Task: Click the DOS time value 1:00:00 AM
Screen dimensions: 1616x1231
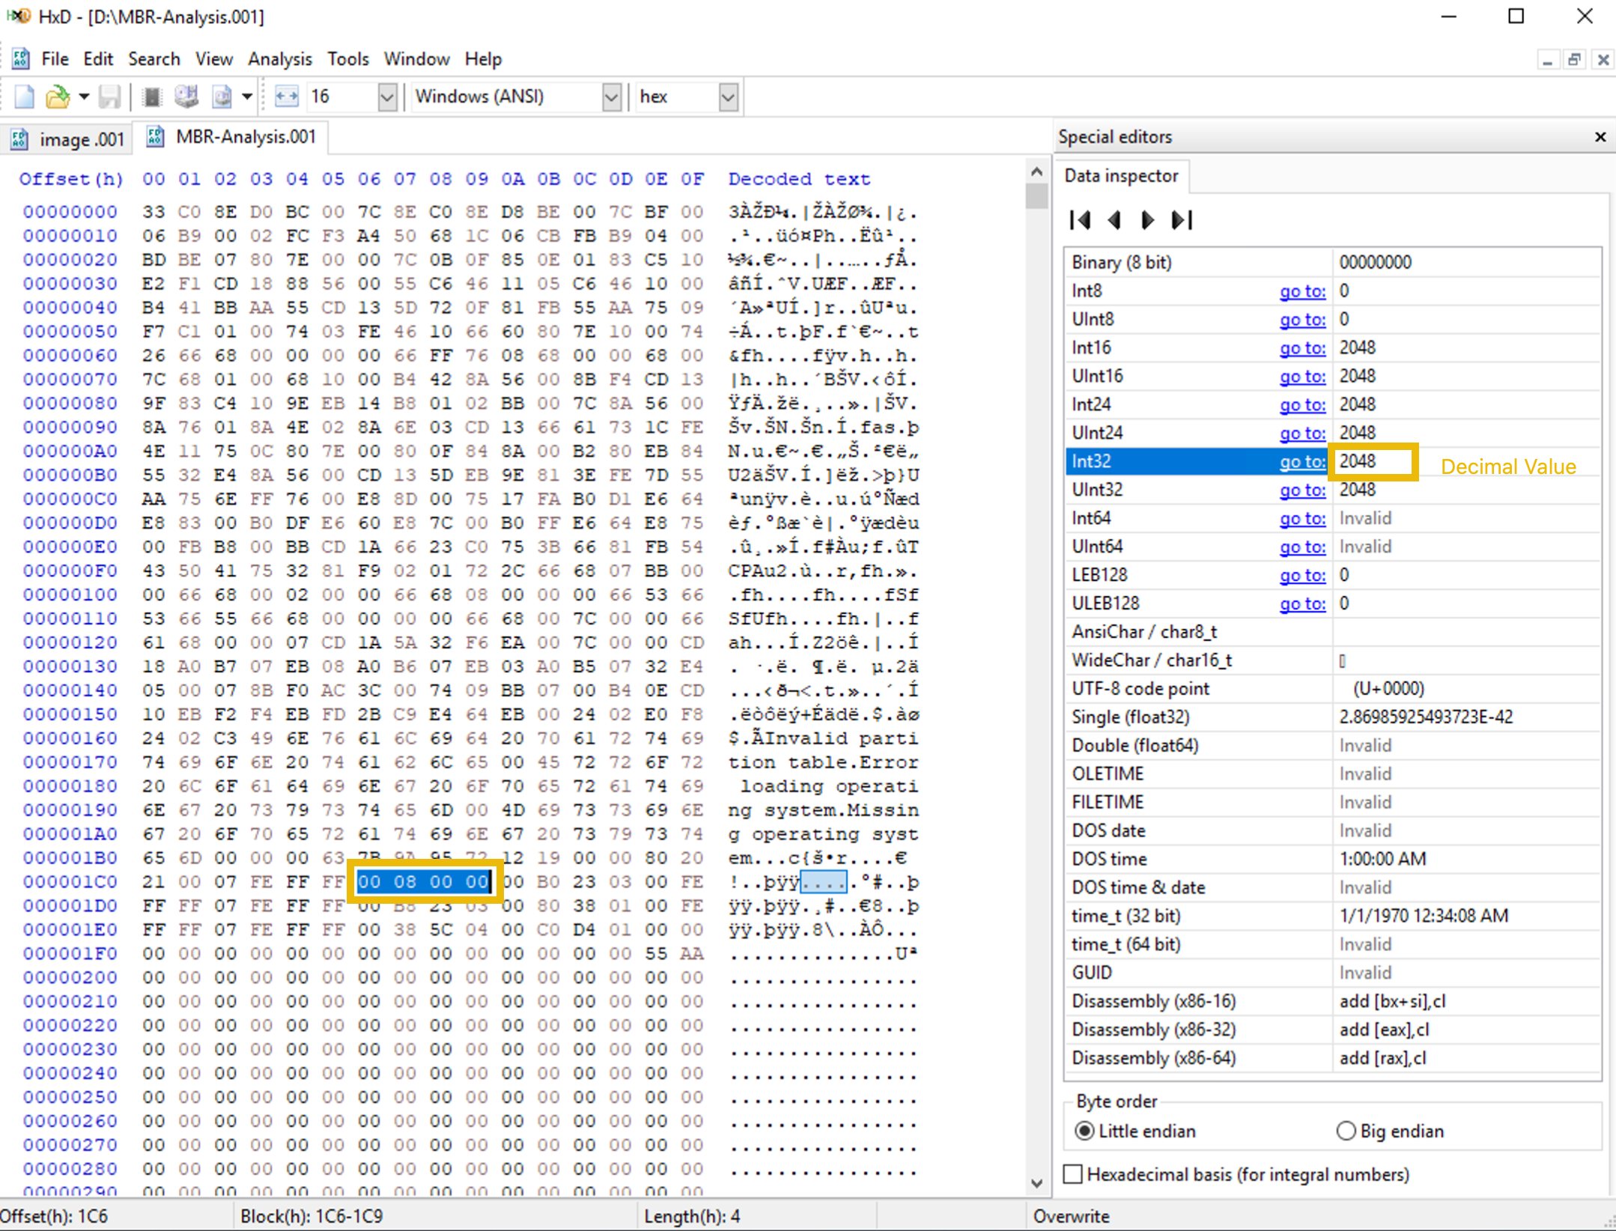Action: pyautogui.click(x=1382, y=860)
